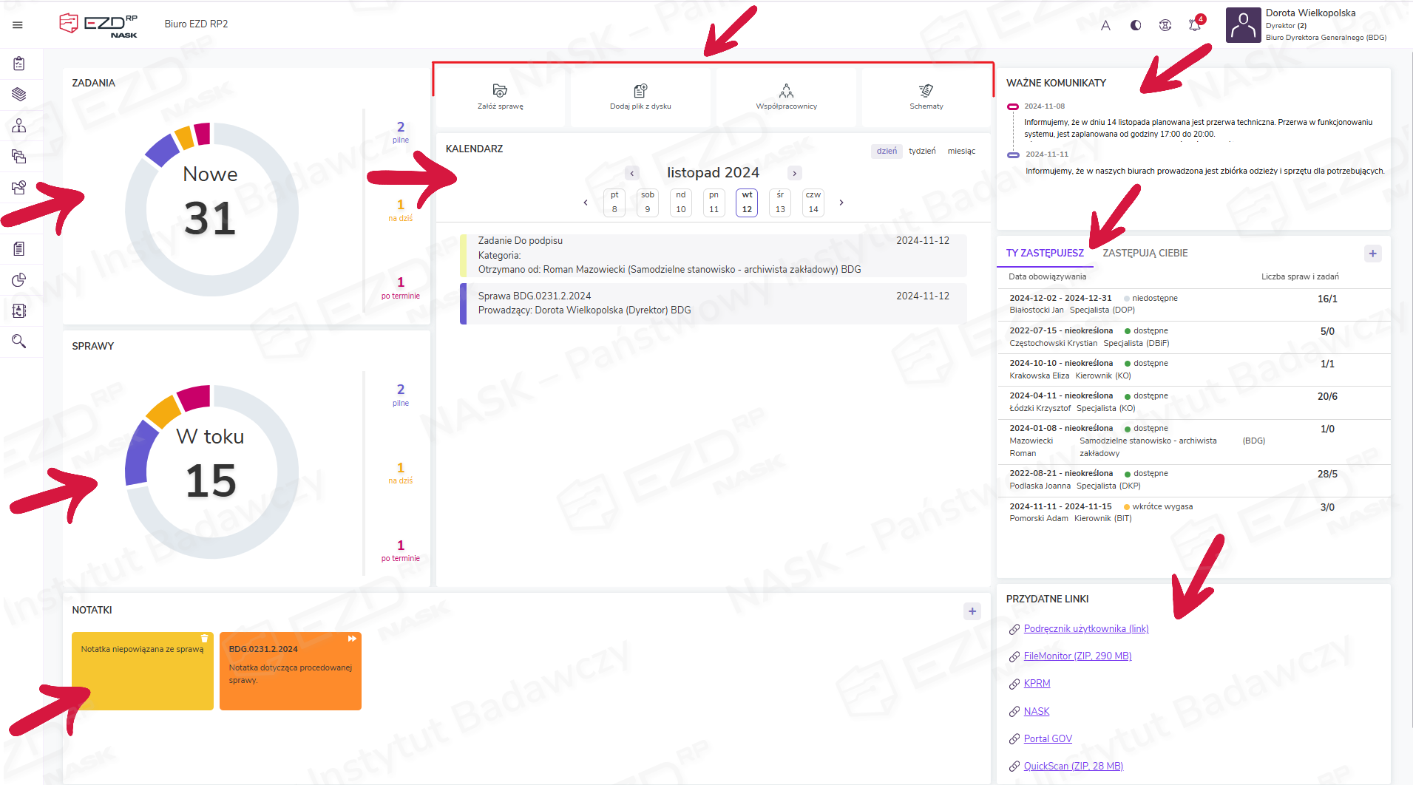This screenshot has height=785, width=1413.
Task: Click Dodaj plik z dysku icon
Action: coord(640,91)
